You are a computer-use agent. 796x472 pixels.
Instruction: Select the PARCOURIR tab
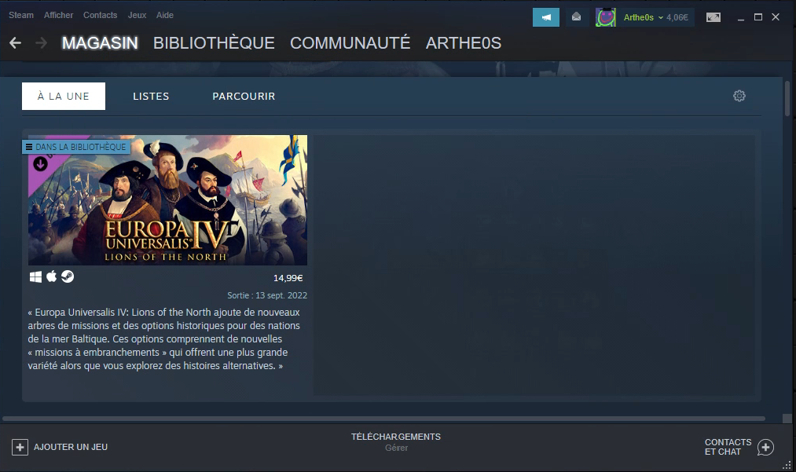click(x=244, y=97)
